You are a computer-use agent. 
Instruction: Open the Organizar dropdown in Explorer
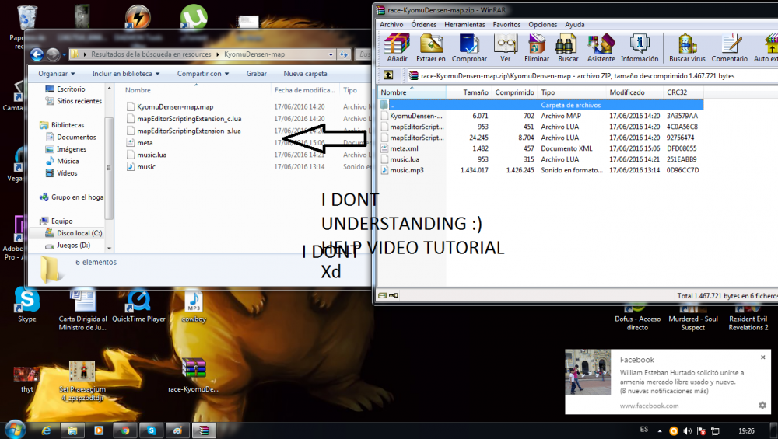56,74
